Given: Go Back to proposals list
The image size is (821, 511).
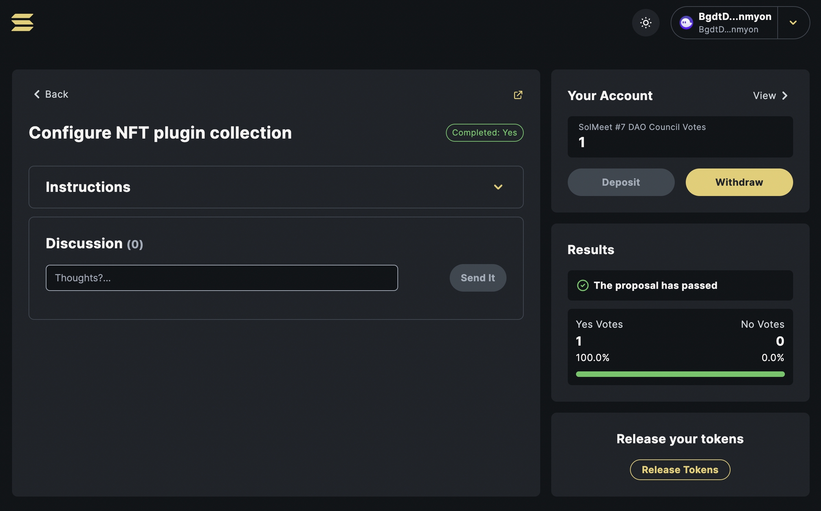Looking at the screenshot, I should coord(56,94).
